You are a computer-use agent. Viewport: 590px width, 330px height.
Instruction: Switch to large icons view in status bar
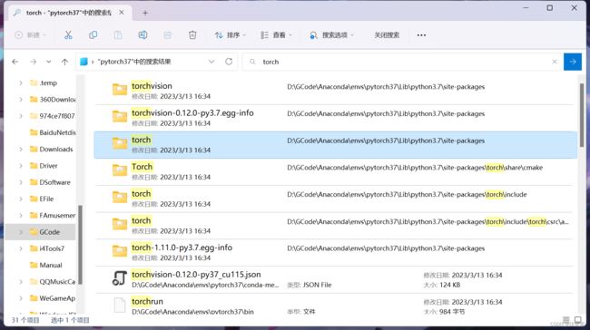tap(578, 320)
